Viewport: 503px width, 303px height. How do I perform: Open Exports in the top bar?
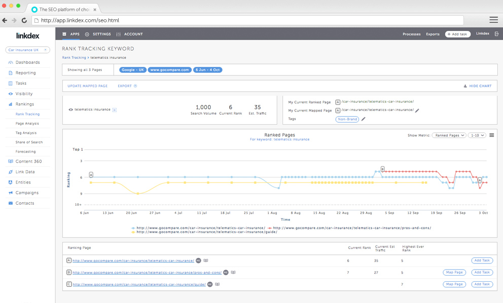tap(433, 34)
